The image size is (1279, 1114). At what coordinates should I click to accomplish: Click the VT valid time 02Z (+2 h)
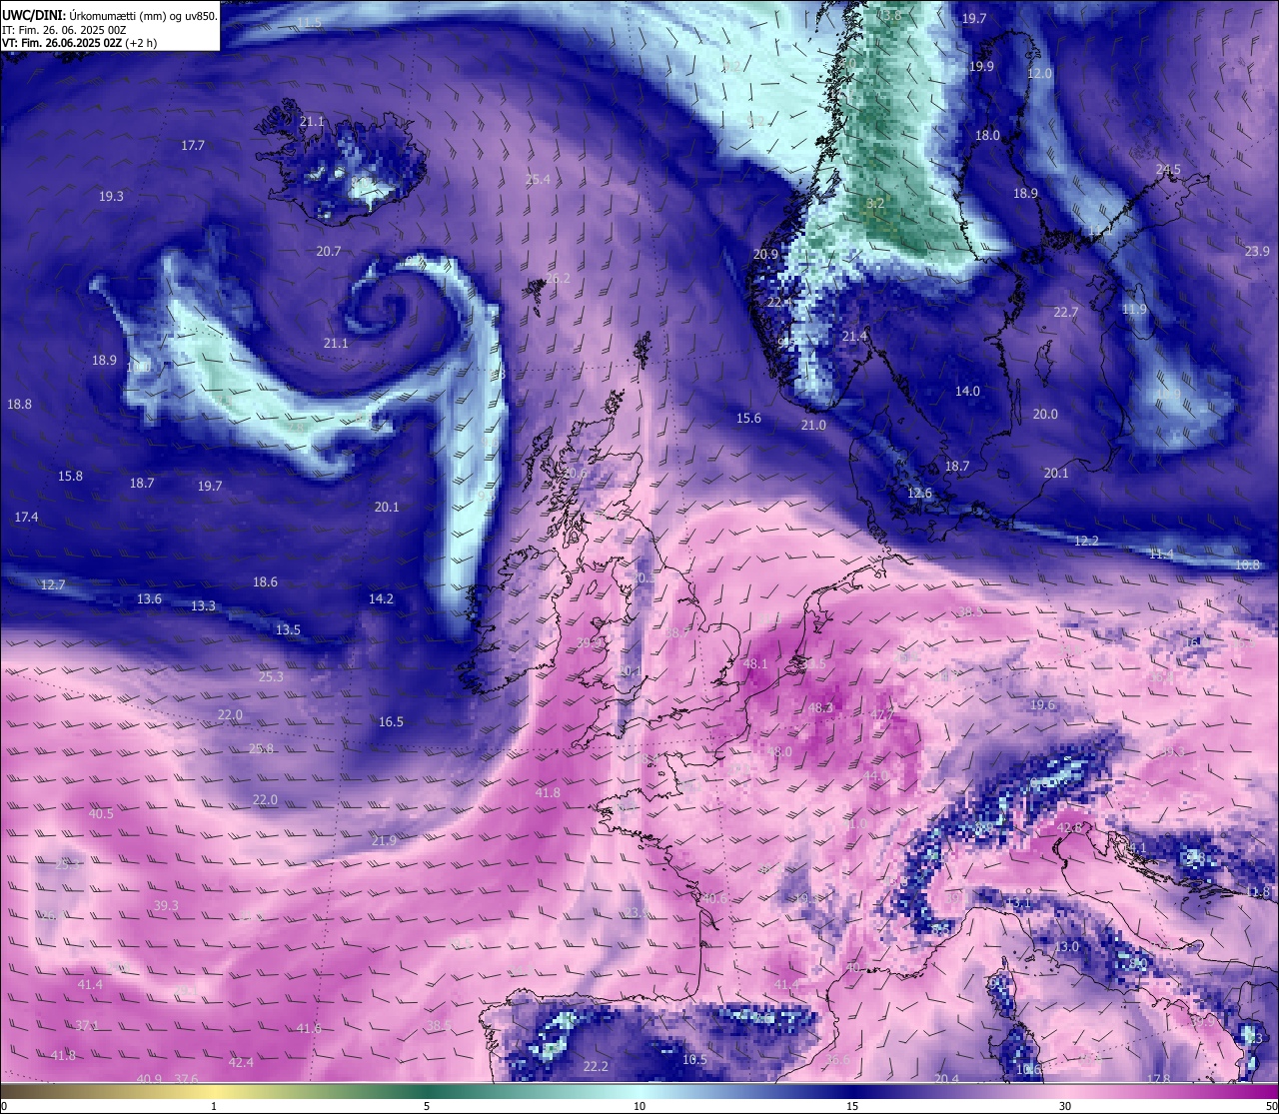click(80, 43)
